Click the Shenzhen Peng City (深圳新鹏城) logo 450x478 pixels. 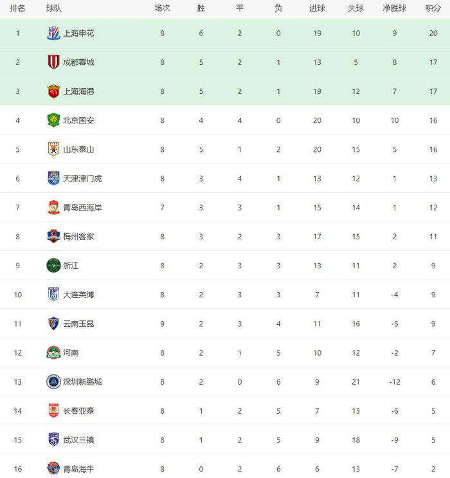click(x=53, y=381)
